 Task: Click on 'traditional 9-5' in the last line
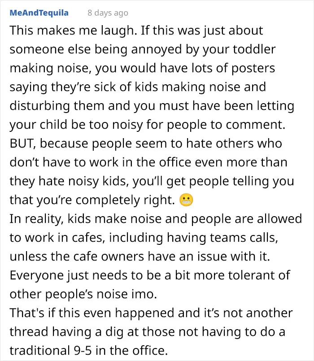[50, 350]
